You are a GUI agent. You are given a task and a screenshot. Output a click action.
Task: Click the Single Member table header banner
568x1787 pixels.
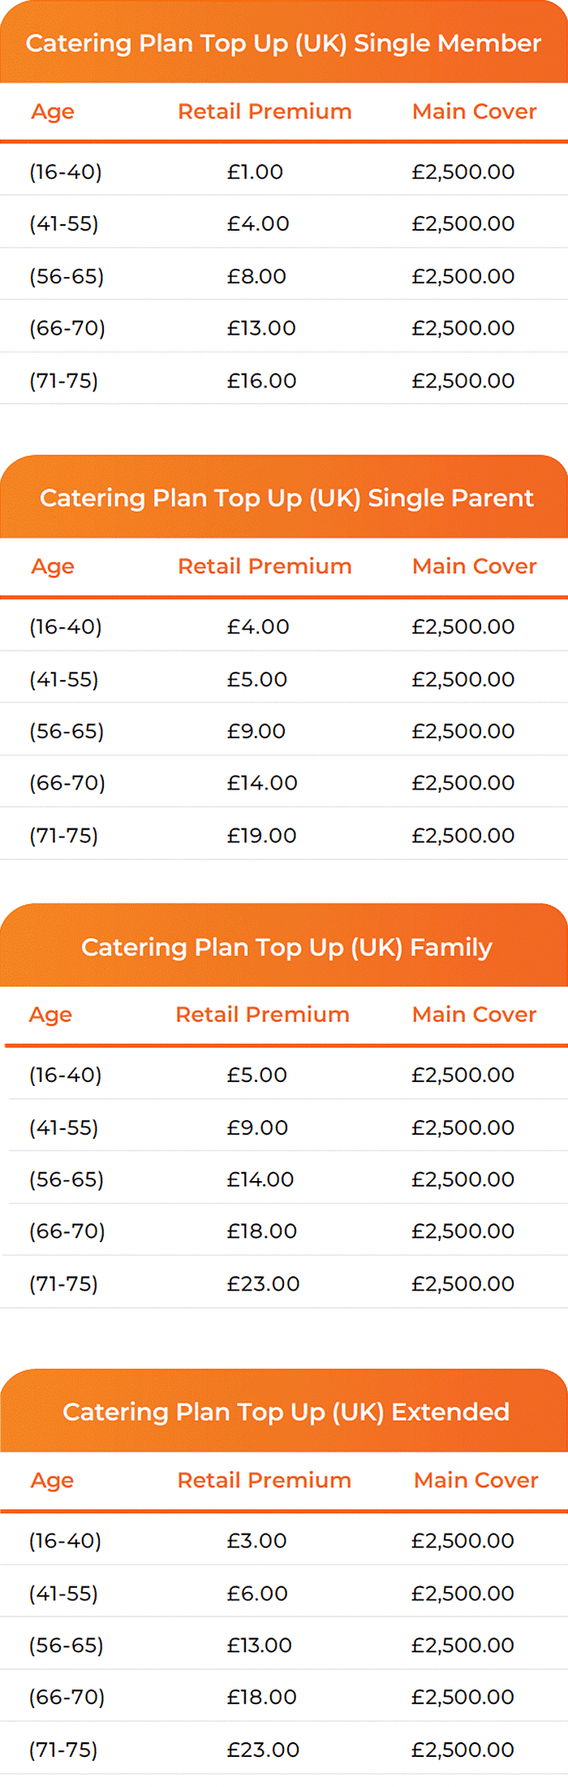point(284,42)
